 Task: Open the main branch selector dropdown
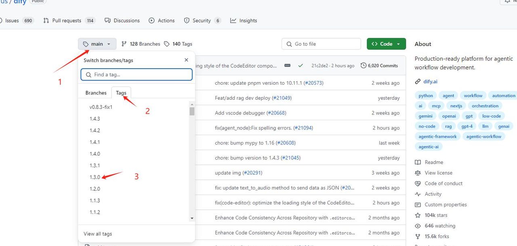(97, 44)
